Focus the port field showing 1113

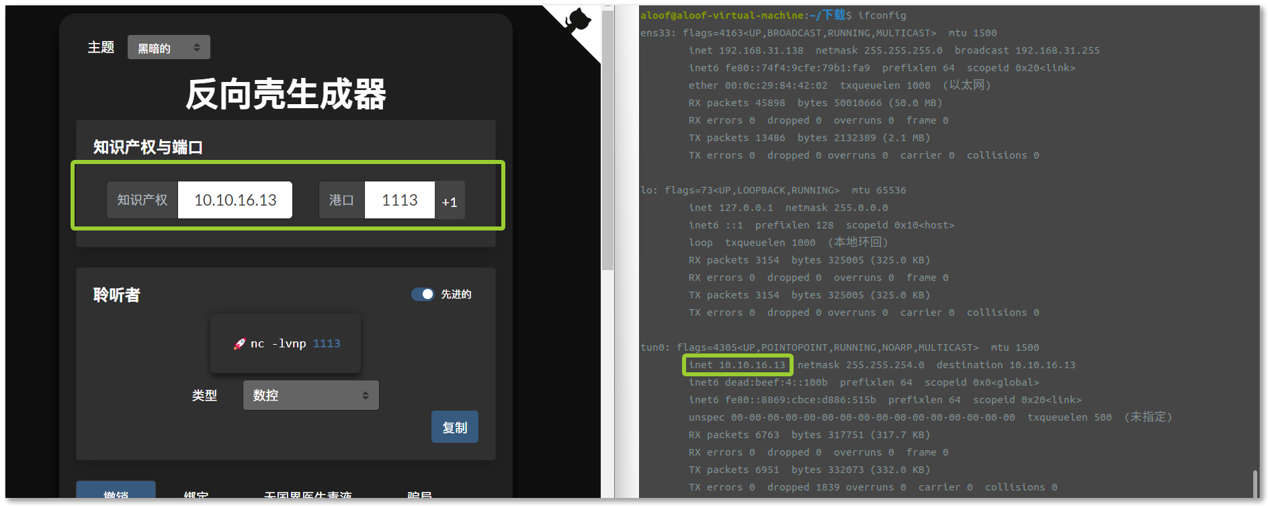(x=399, y=200)
